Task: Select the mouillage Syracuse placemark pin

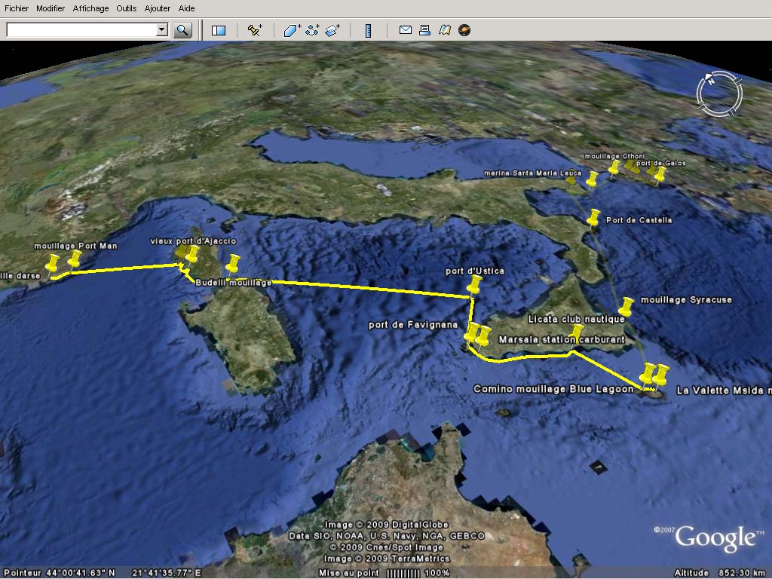Action: point(626,306)
